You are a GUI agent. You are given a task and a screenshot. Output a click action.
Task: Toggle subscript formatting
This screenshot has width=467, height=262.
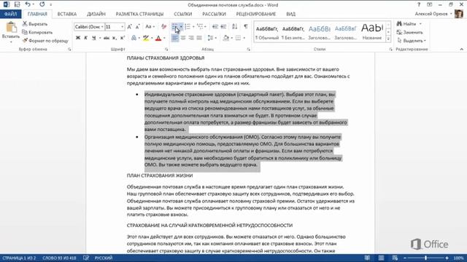(x=114, y=38)
